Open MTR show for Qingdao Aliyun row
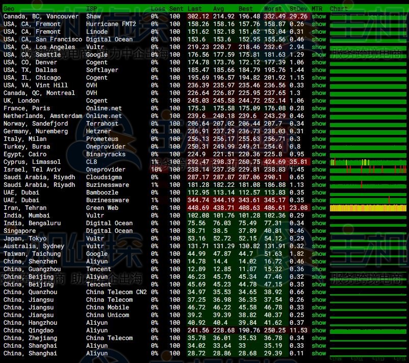409x363 pixels. [x=319, y=330]
